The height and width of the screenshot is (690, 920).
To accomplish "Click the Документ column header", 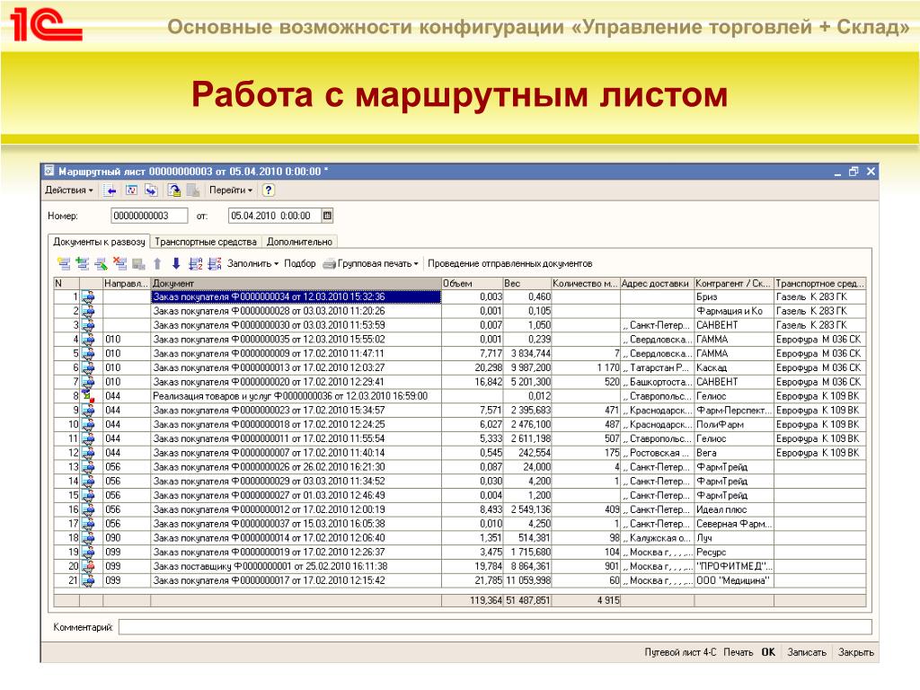I will [x=296, y=283].
